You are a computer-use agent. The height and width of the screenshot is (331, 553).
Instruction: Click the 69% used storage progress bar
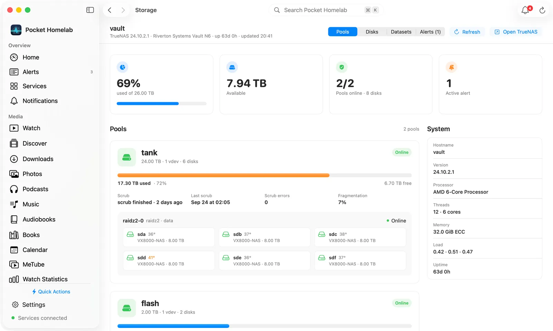click(x=161, y=104)
